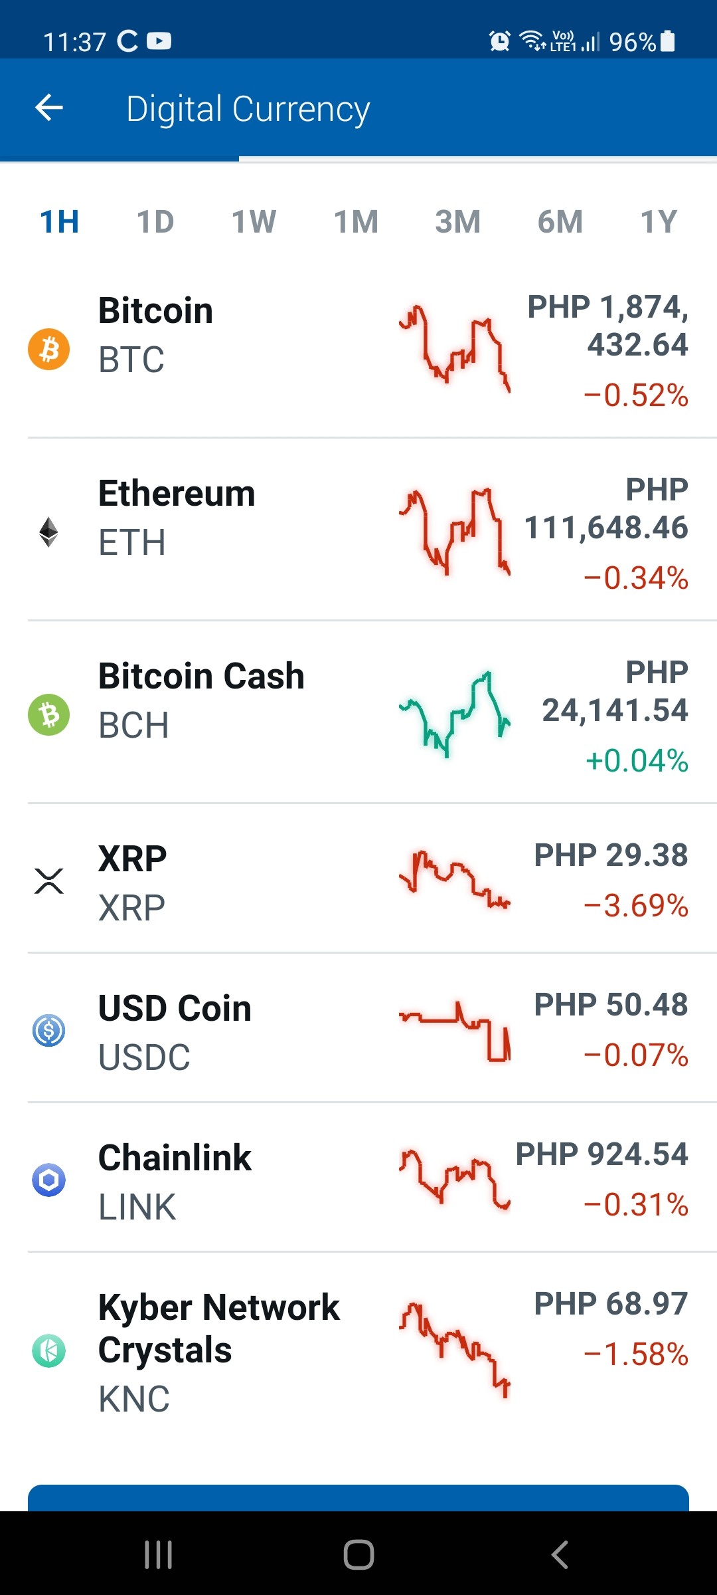Open the Bitcoin price sparkline chart

click(455, 349)
